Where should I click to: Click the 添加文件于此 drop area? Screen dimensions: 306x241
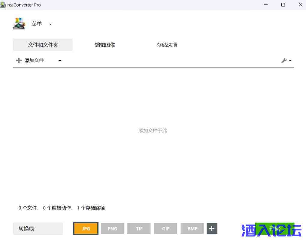[153, 131]
